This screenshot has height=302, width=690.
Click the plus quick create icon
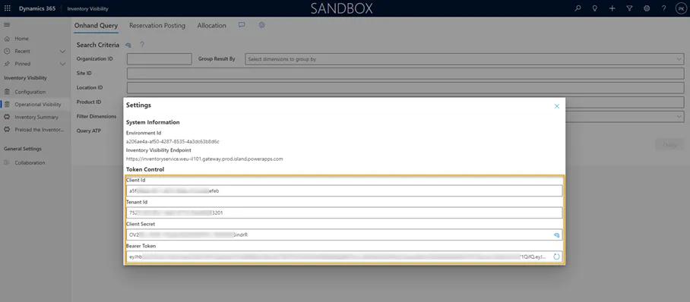coord(612,8)
